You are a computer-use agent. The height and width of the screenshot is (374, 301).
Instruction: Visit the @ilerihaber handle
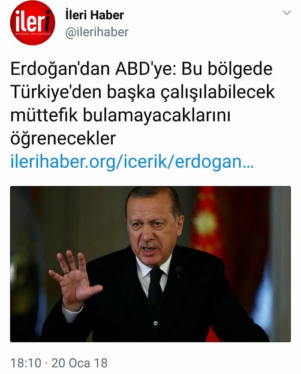coord(97,32)
